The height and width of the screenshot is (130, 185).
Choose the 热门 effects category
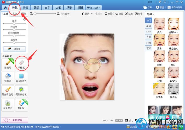pyautogui.click(x=148, y=21)
